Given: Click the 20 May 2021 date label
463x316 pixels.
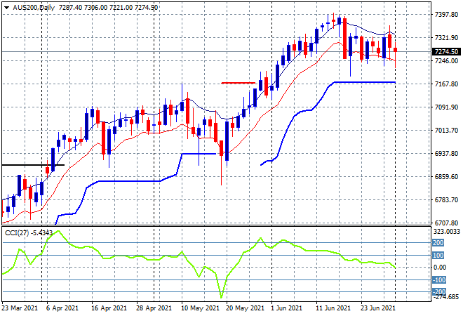Looking at the screenshot, I should pyautogui.click(x=245, y=308).
